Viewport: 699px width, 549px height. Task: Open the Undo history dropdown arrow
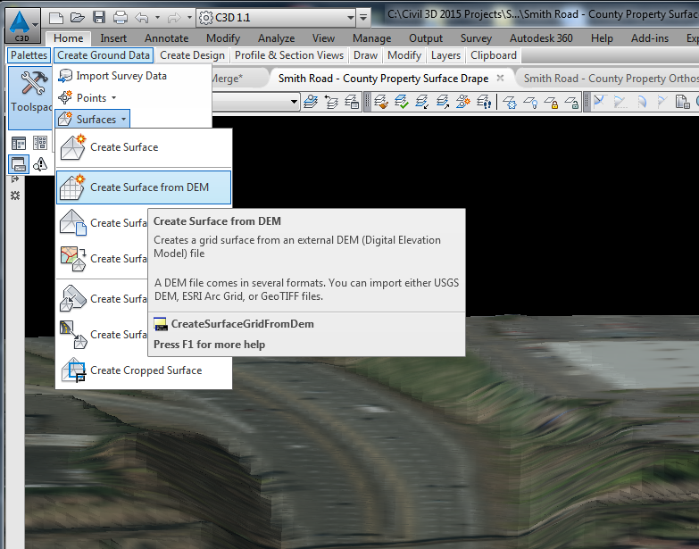tap(157, 18)
